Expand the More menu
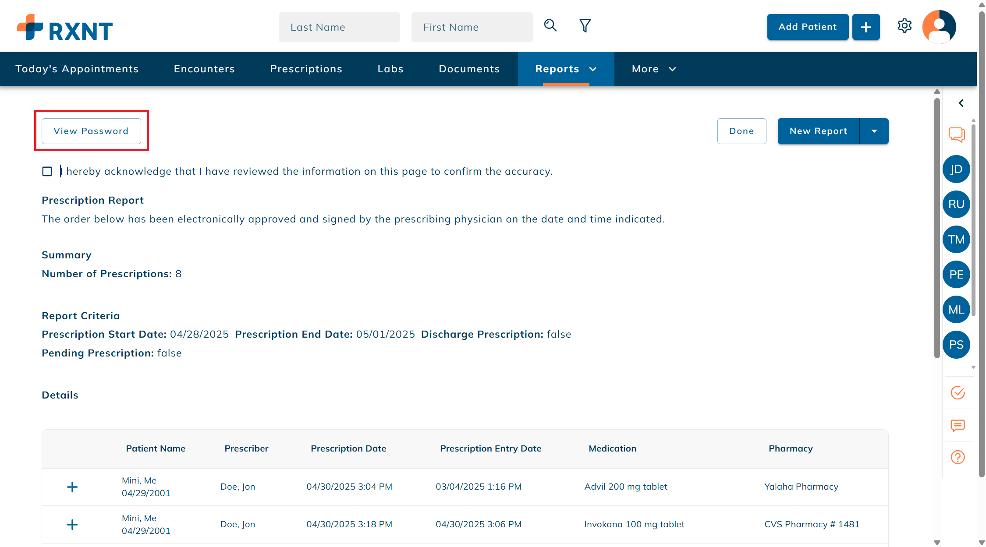The height and width of the screenshot is (547, 986). coord(654,69)
